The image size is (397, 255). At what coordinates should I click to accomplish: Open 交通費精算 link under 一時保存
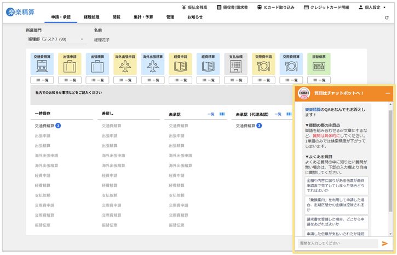click(44, 126)
